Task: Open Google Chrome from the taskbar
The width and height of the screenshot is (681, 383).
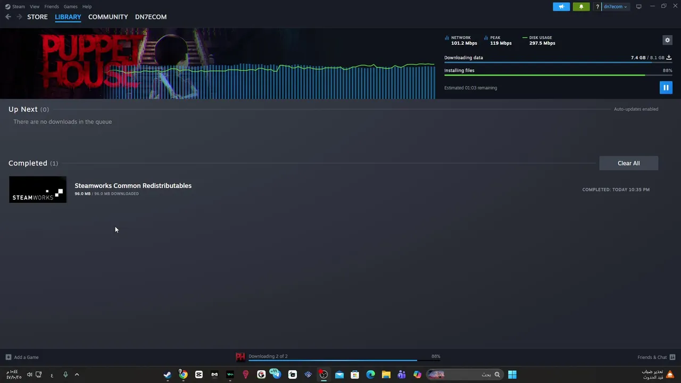Action: [x=183, y=374]
